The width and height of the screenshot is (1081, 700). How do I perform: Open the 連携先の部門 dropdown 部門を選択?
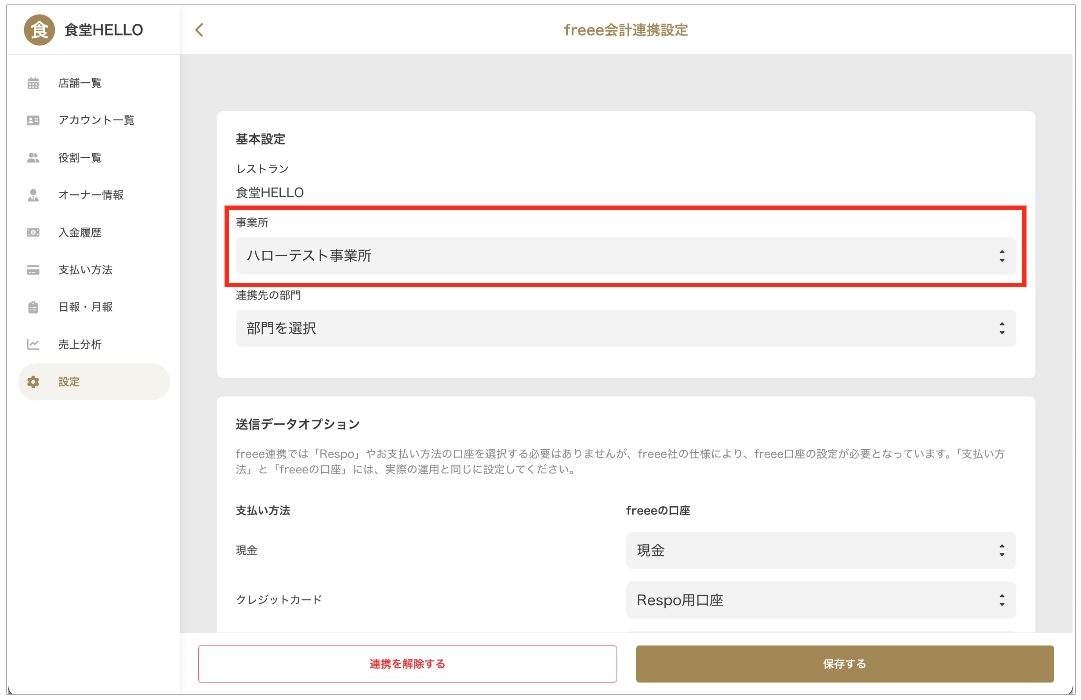tap(626, 328)
